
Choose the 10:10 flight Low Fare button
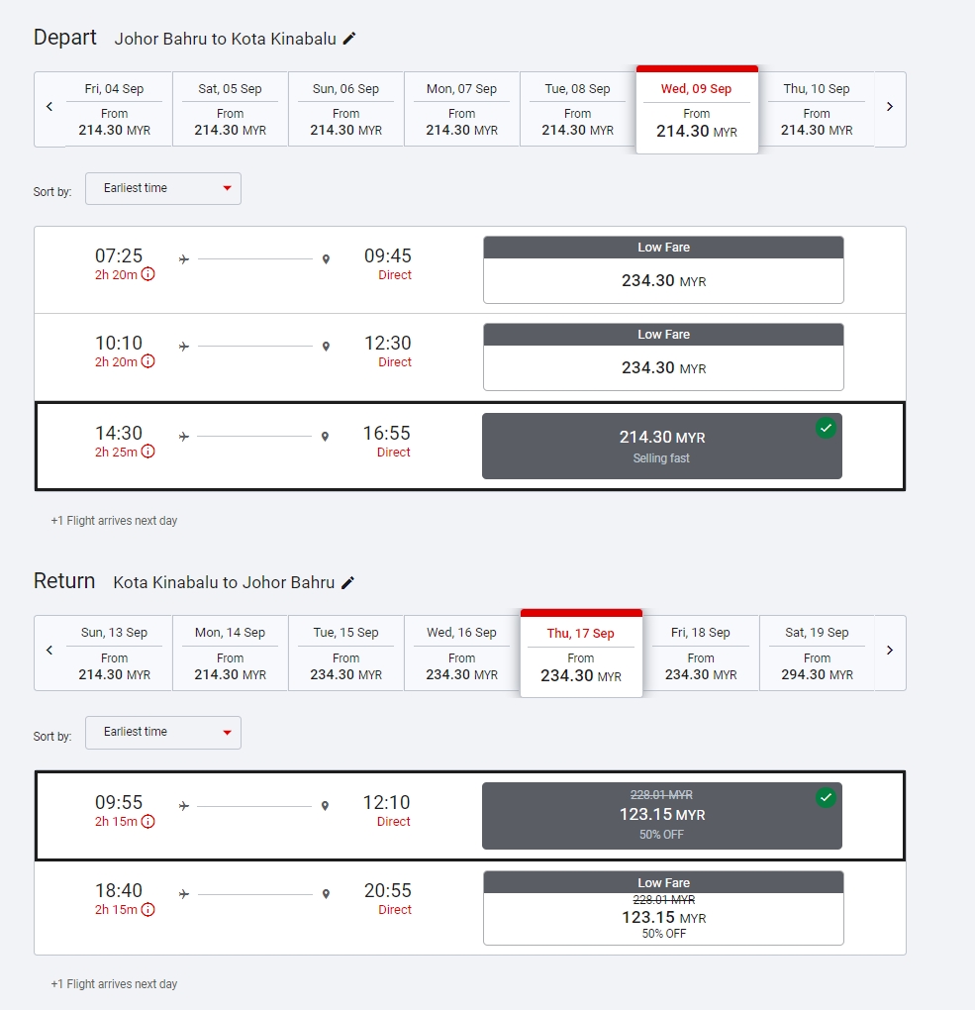point(663,356)
